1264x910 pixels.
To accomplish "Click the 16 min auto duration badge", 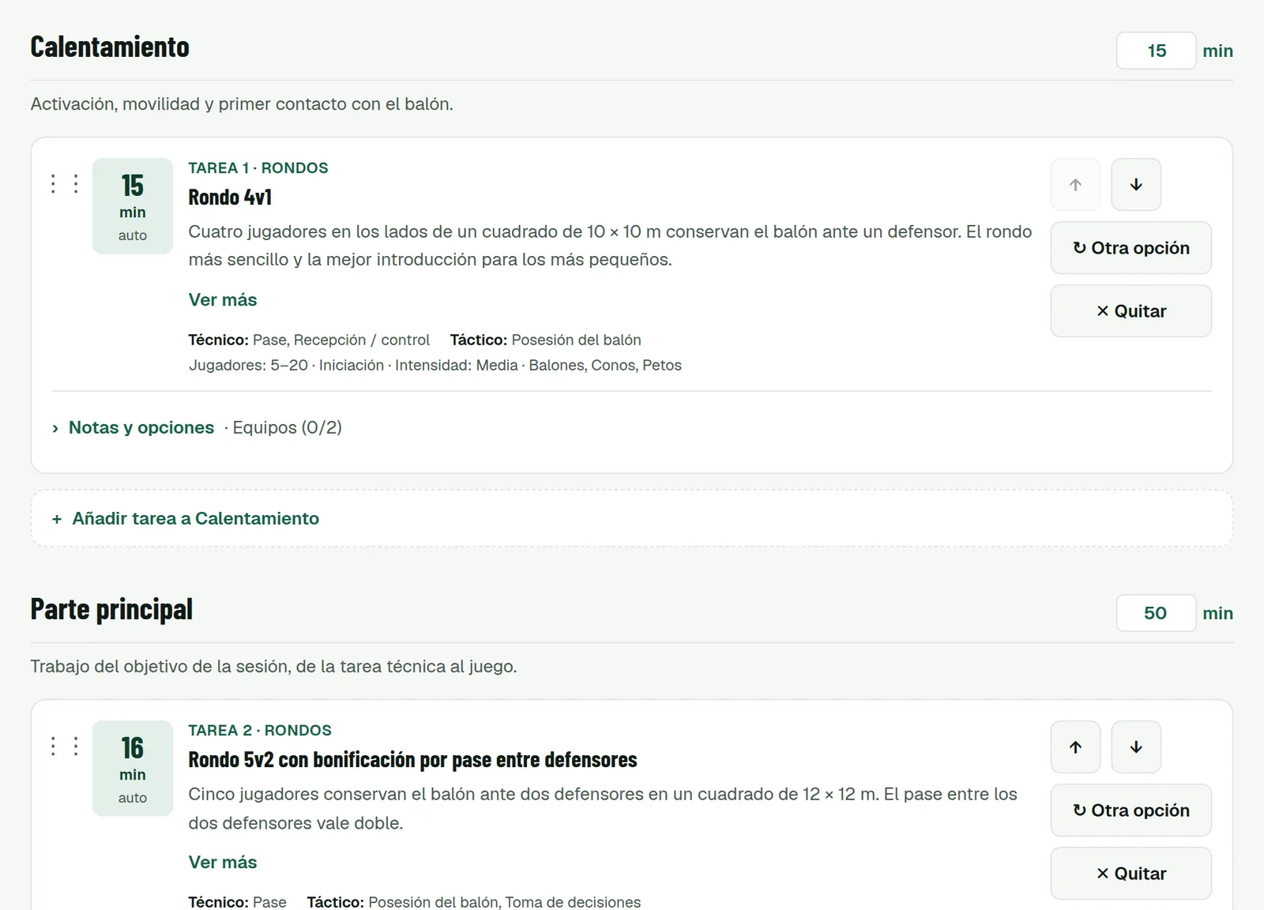I will tap(133, 769).
